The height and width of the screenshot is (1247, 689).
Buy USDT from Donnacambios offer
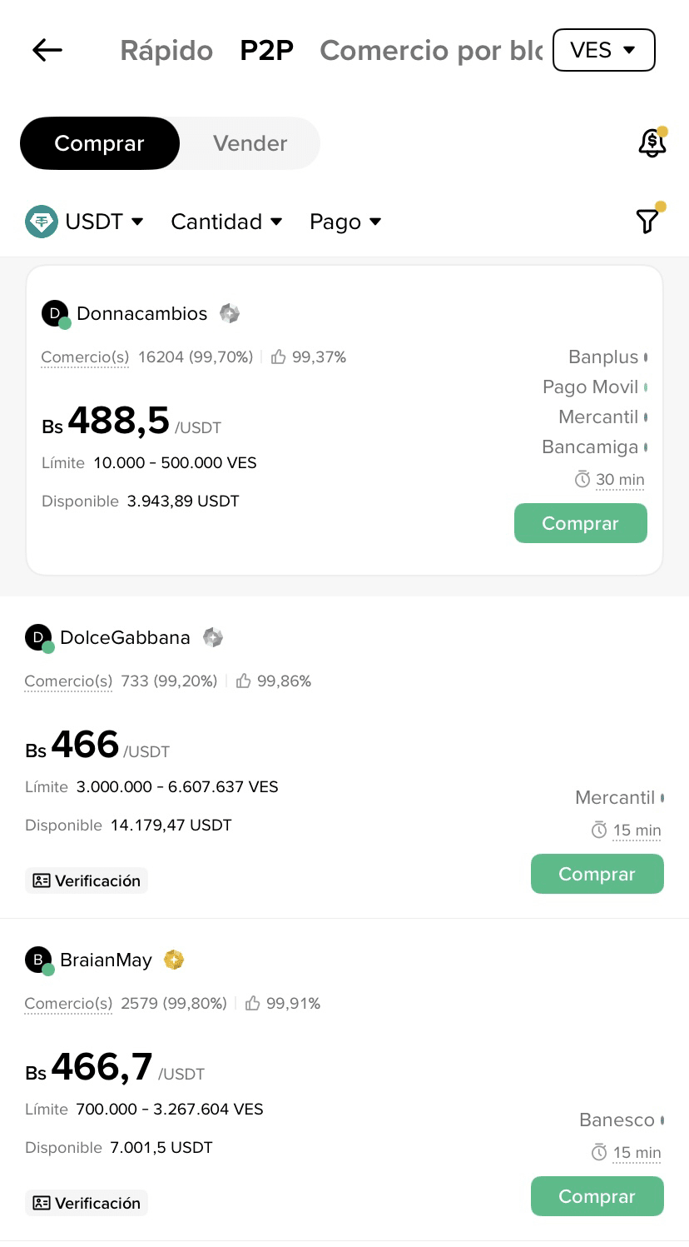(x=580, y=523)
